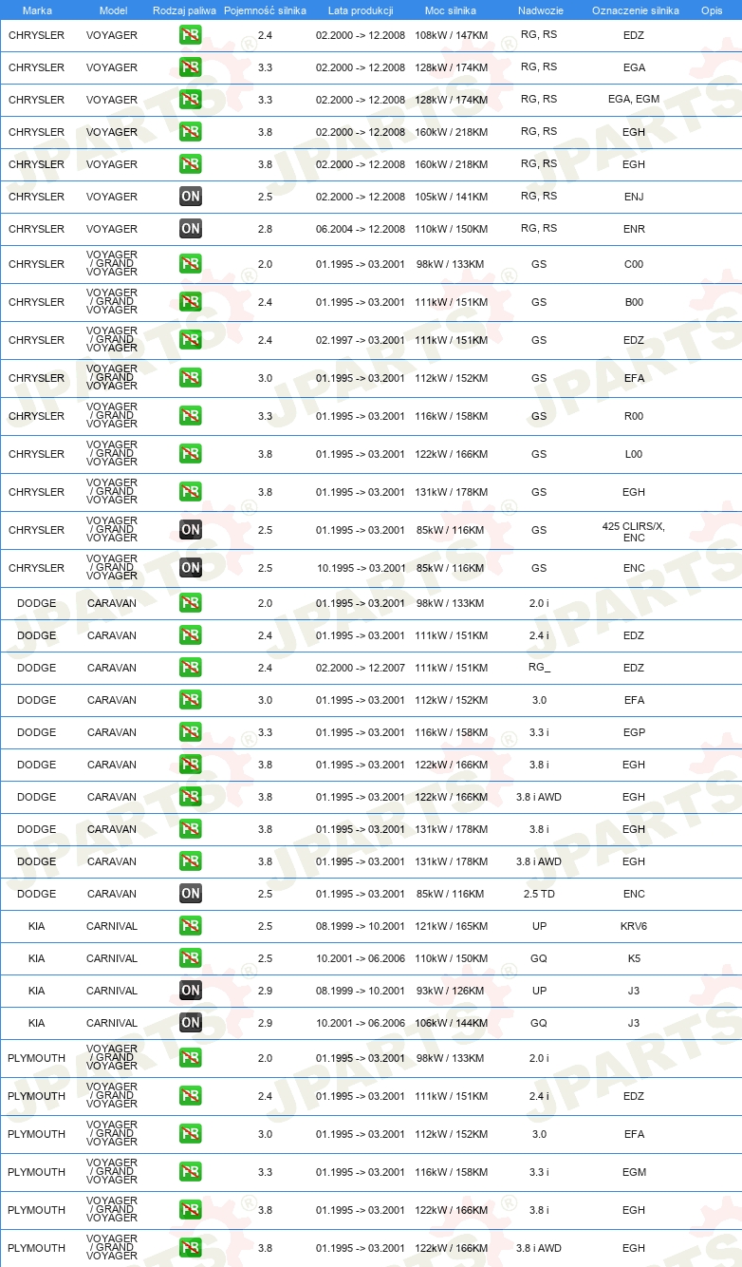The width and height of the screenshot is (742, 1267).
Task: Click the engine code R00
Action: [x=634, y=416]
